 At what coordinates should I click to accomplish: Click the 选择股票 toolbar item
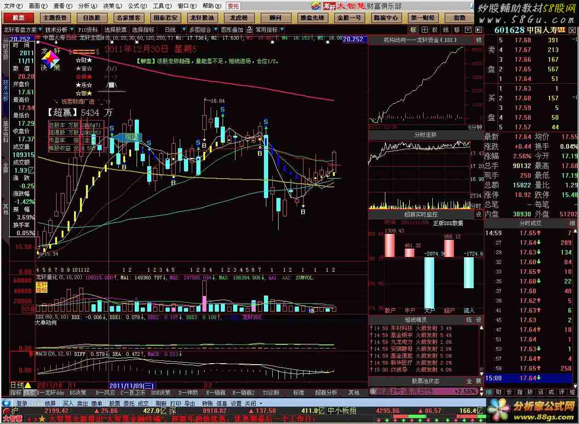[x=115, y=30]
